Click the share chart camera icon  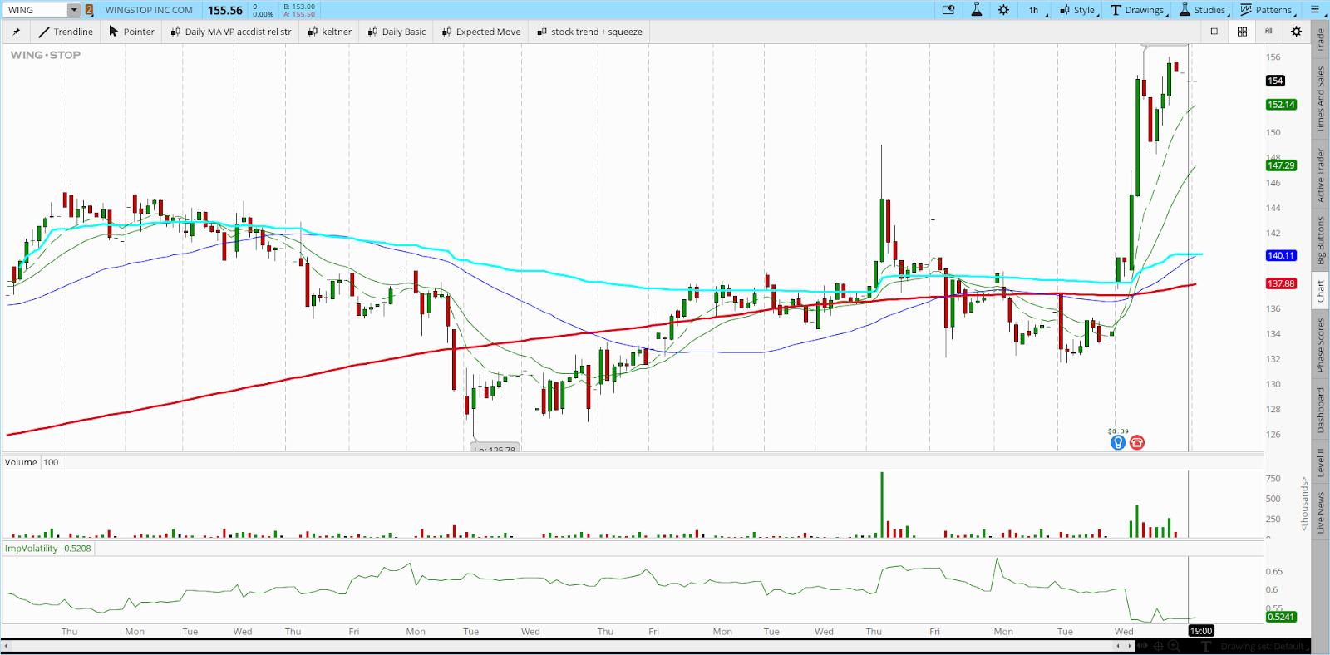click(948, 10)
